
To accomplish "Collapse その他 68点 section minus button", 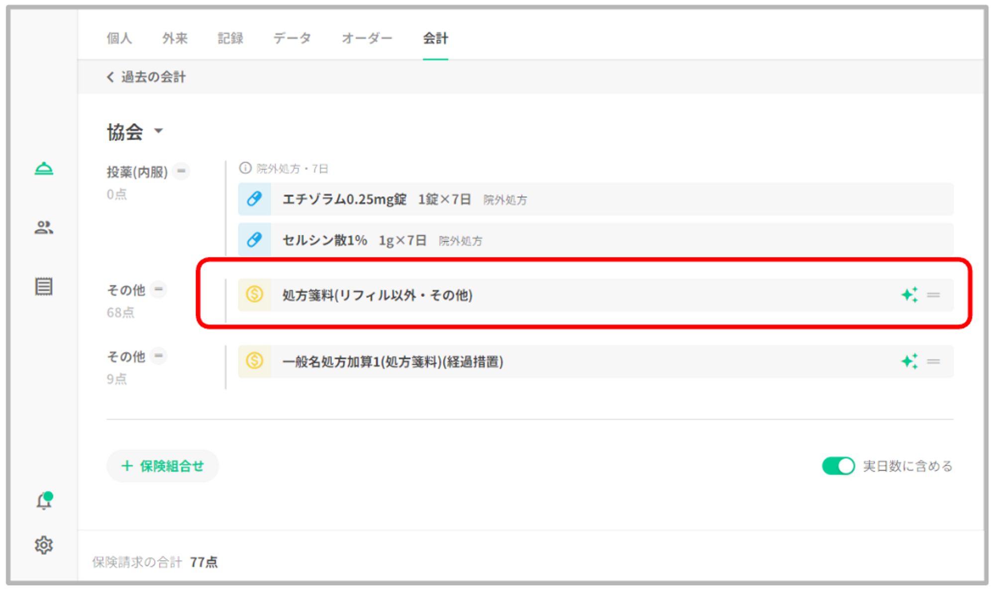I will point(159,289).
